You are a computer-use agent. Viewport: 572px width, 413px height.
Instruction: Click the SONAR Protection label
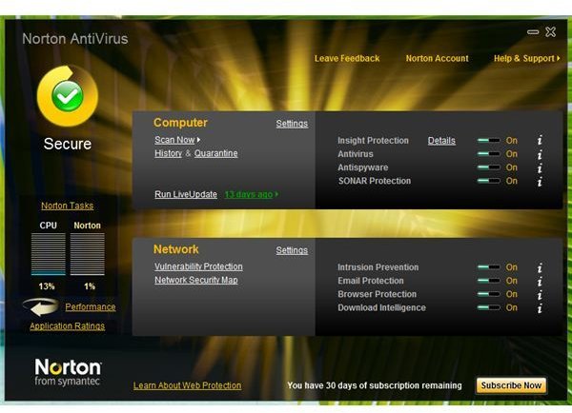point(375,181)
